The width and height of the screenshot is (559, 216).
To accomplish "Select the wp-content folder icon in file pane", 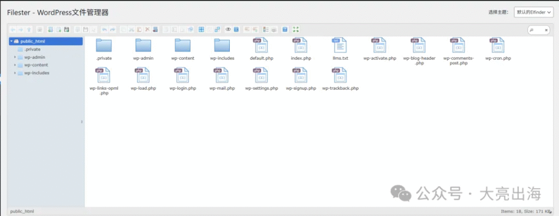I will 182,46.
